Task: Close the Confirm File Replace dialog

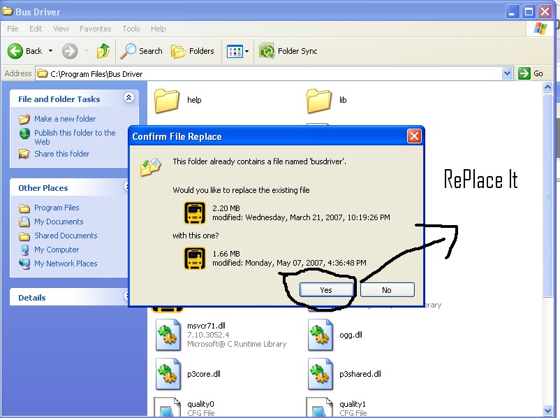Action: point(414,136)
